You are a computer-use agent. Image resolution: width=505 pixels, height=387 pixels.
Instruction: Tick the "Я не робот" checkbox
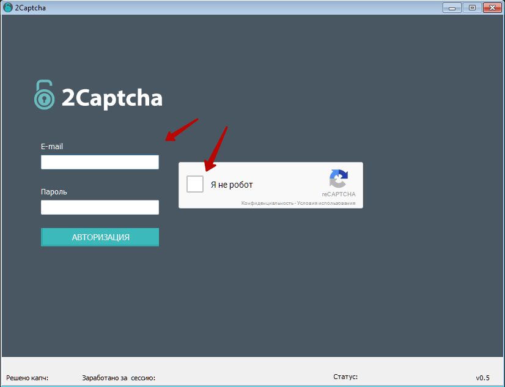coord(195,184)
